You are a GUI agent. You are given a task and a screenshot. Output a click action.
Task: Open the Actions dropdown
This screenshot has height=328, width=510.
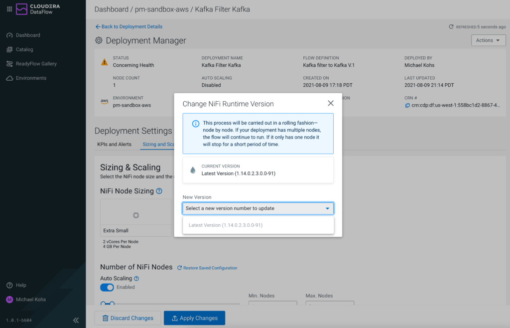pos(488,40)
